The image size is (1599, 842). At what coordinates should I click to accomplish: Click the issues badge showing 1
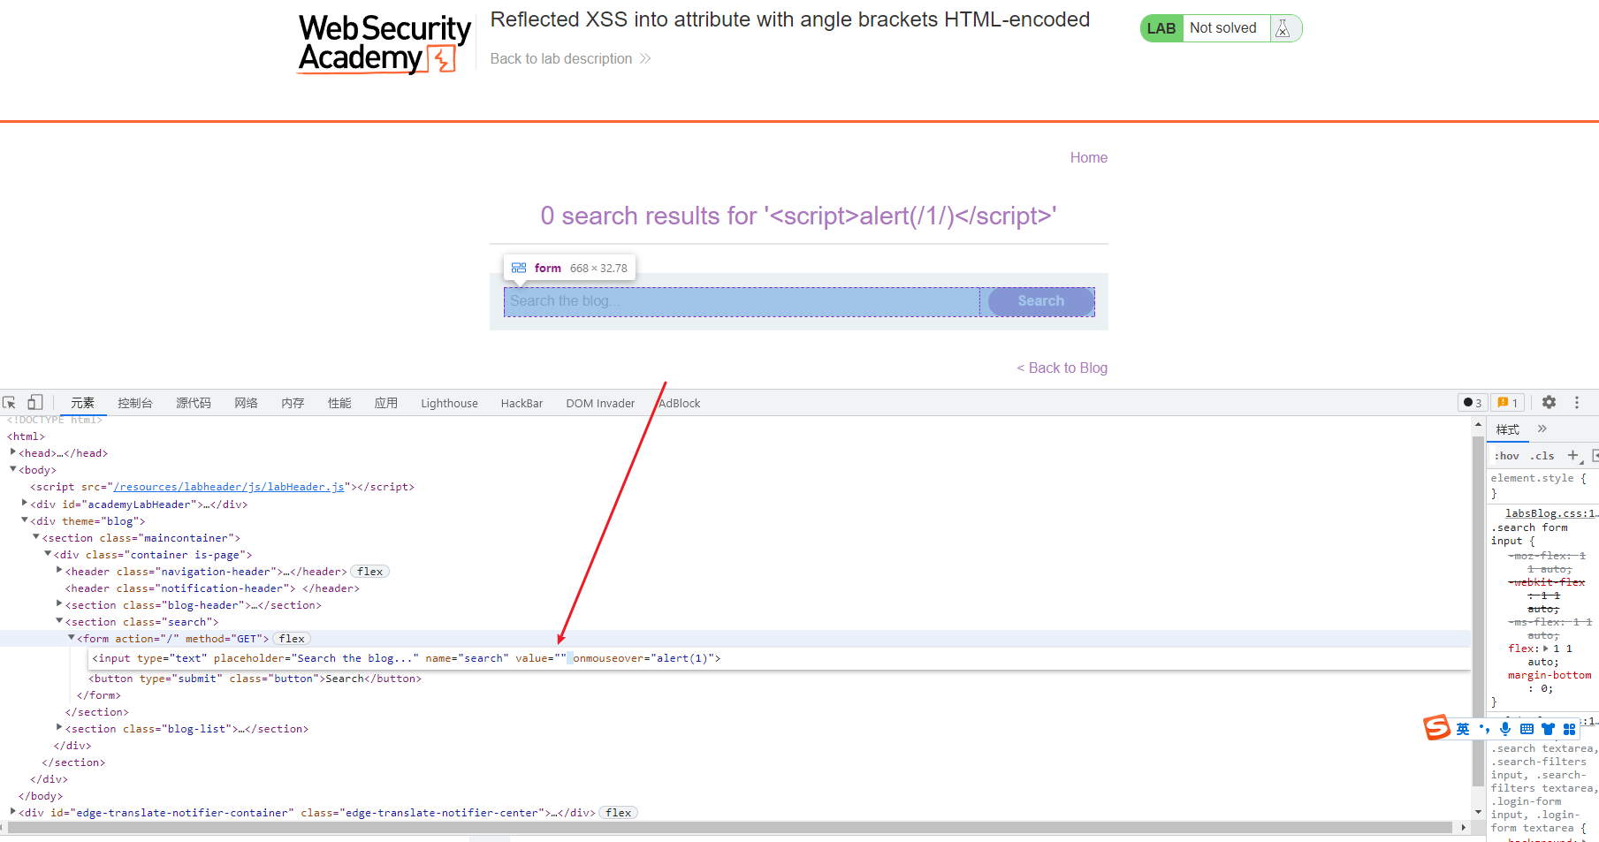point(1508,403)
